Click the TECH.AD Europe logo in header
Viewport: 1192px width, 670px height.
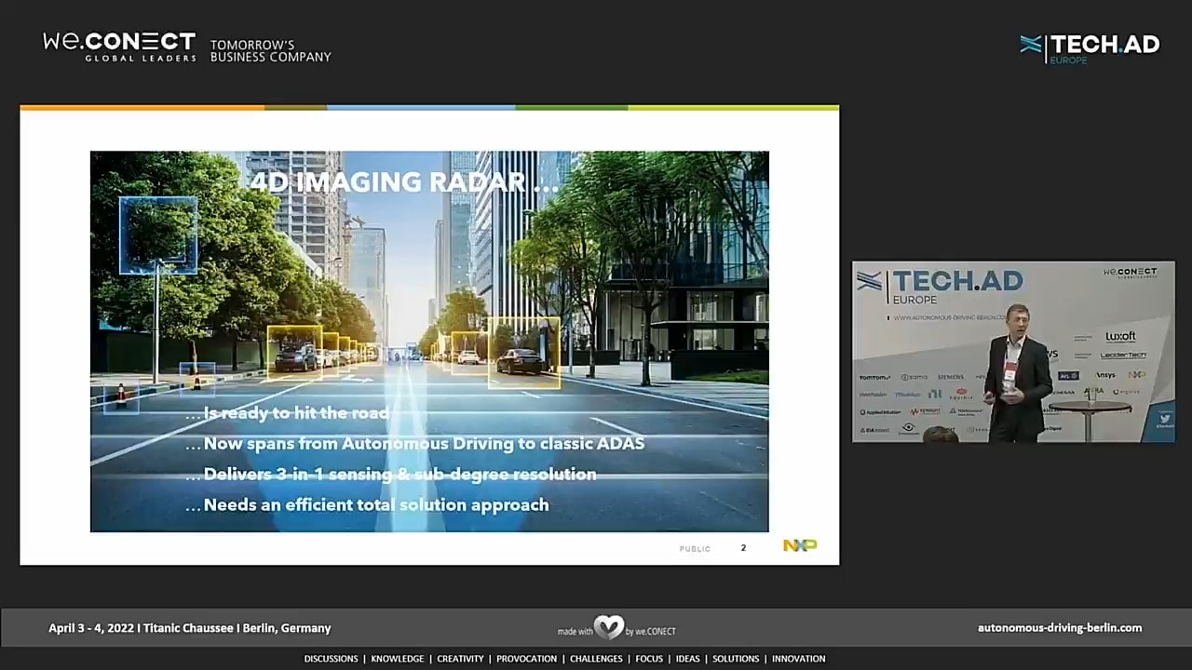[1090, 47]
